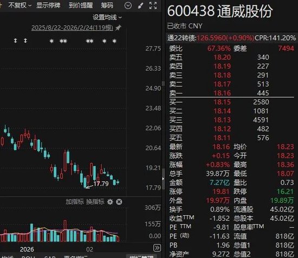Click the 买五 volume 576
298x258 pixels.
coord(263,138)
